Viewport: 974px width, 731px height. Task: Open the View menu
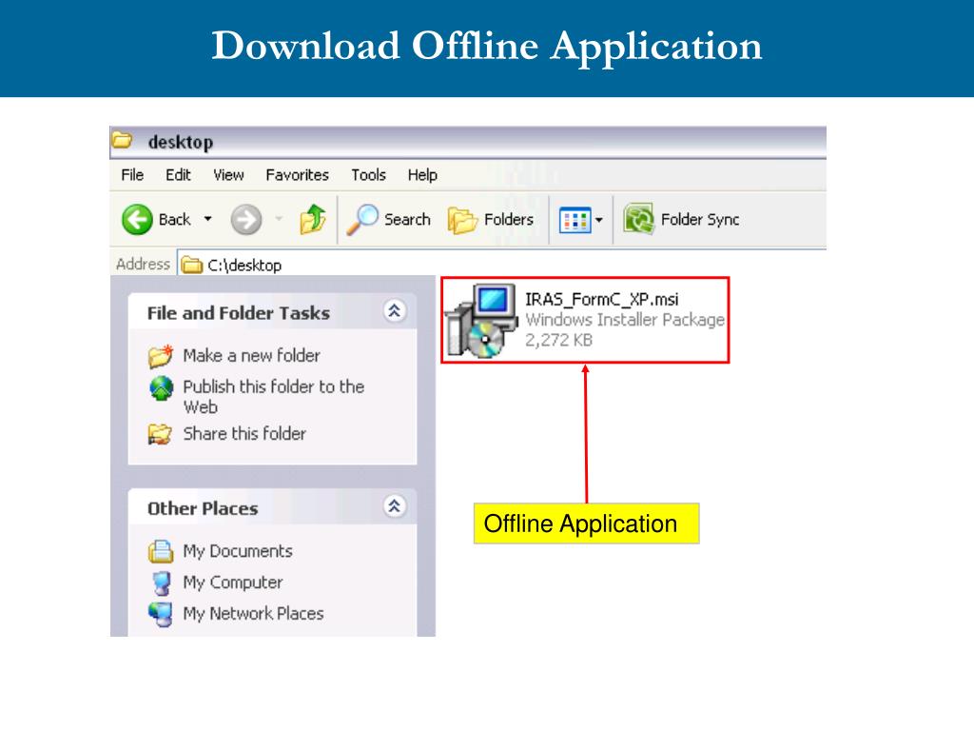pyautogui.click(x=228, y=175)
